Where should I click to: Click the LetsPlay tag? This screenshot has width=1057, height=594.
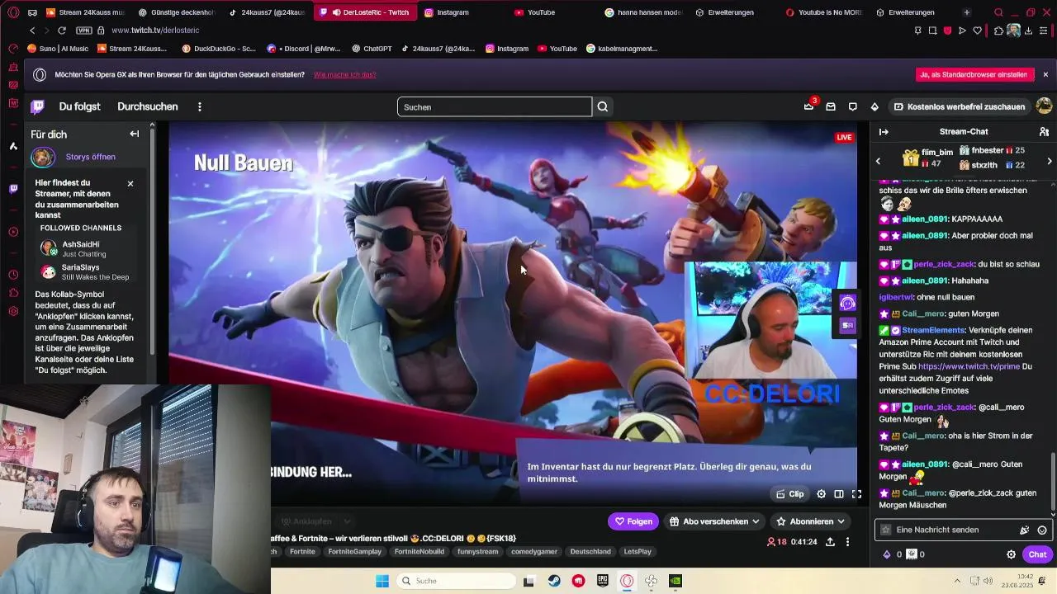[638, 551]
